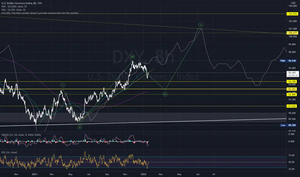The width and height of the screenshot is (300, 177).
Task: Click the 100.477 yellow price label
Action: pyautogui.click(x=293, y=33)
